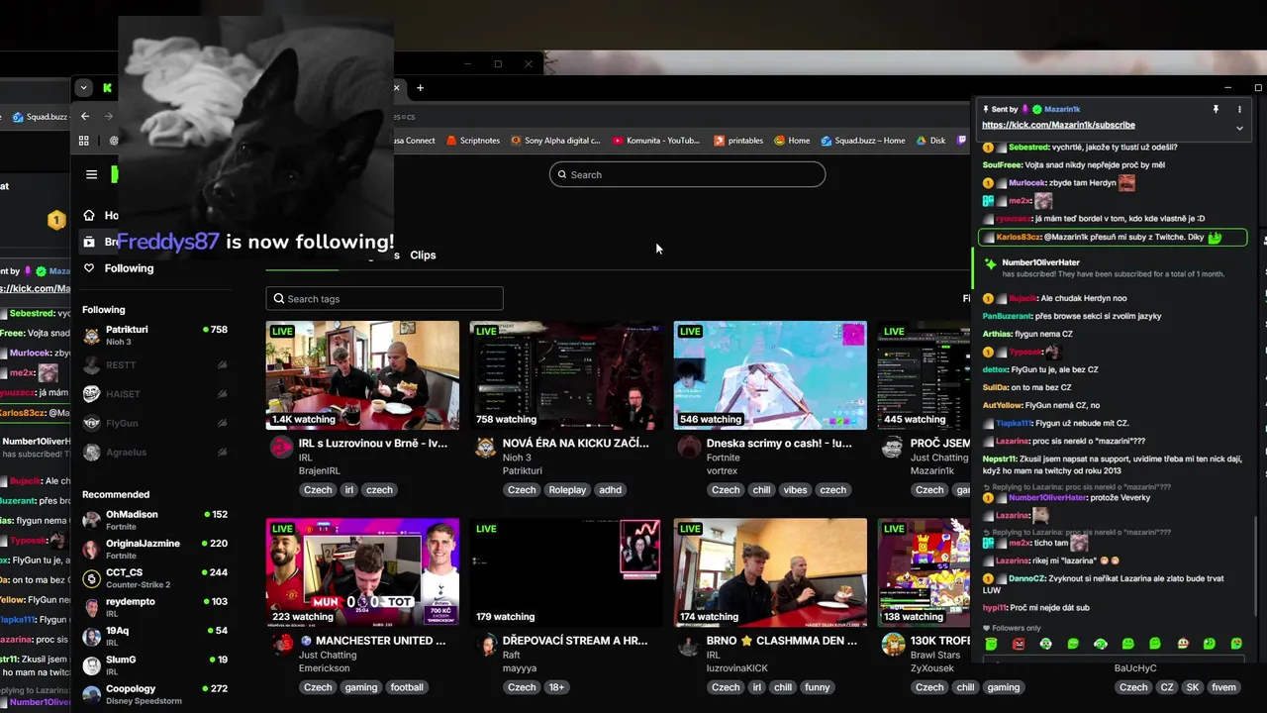This screenshot has width=1267, height=713.
Task: Open Following via the heart icon
Action: [x=89, y=268]
